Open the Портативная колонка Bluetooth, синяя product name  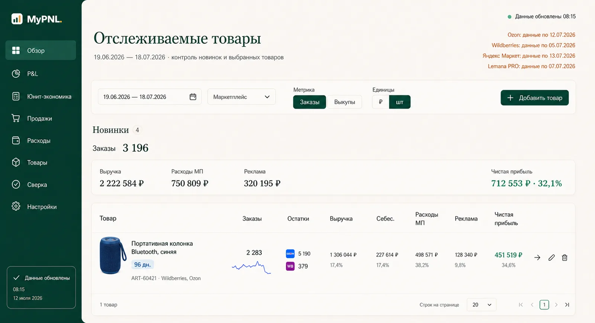[162, 248]
